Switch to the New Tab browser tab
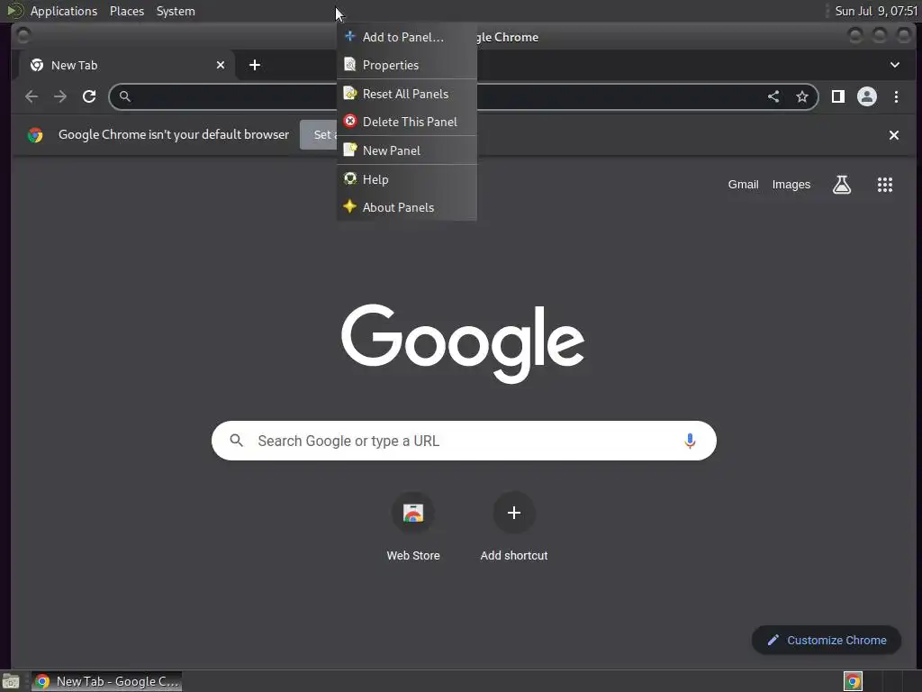Image resolution: width=922 pixels, height=692 pixels. pos(126,65)
